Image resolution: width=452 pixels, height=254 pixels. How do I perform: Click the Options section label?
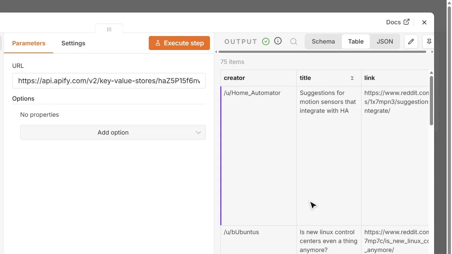coord(23,99)
